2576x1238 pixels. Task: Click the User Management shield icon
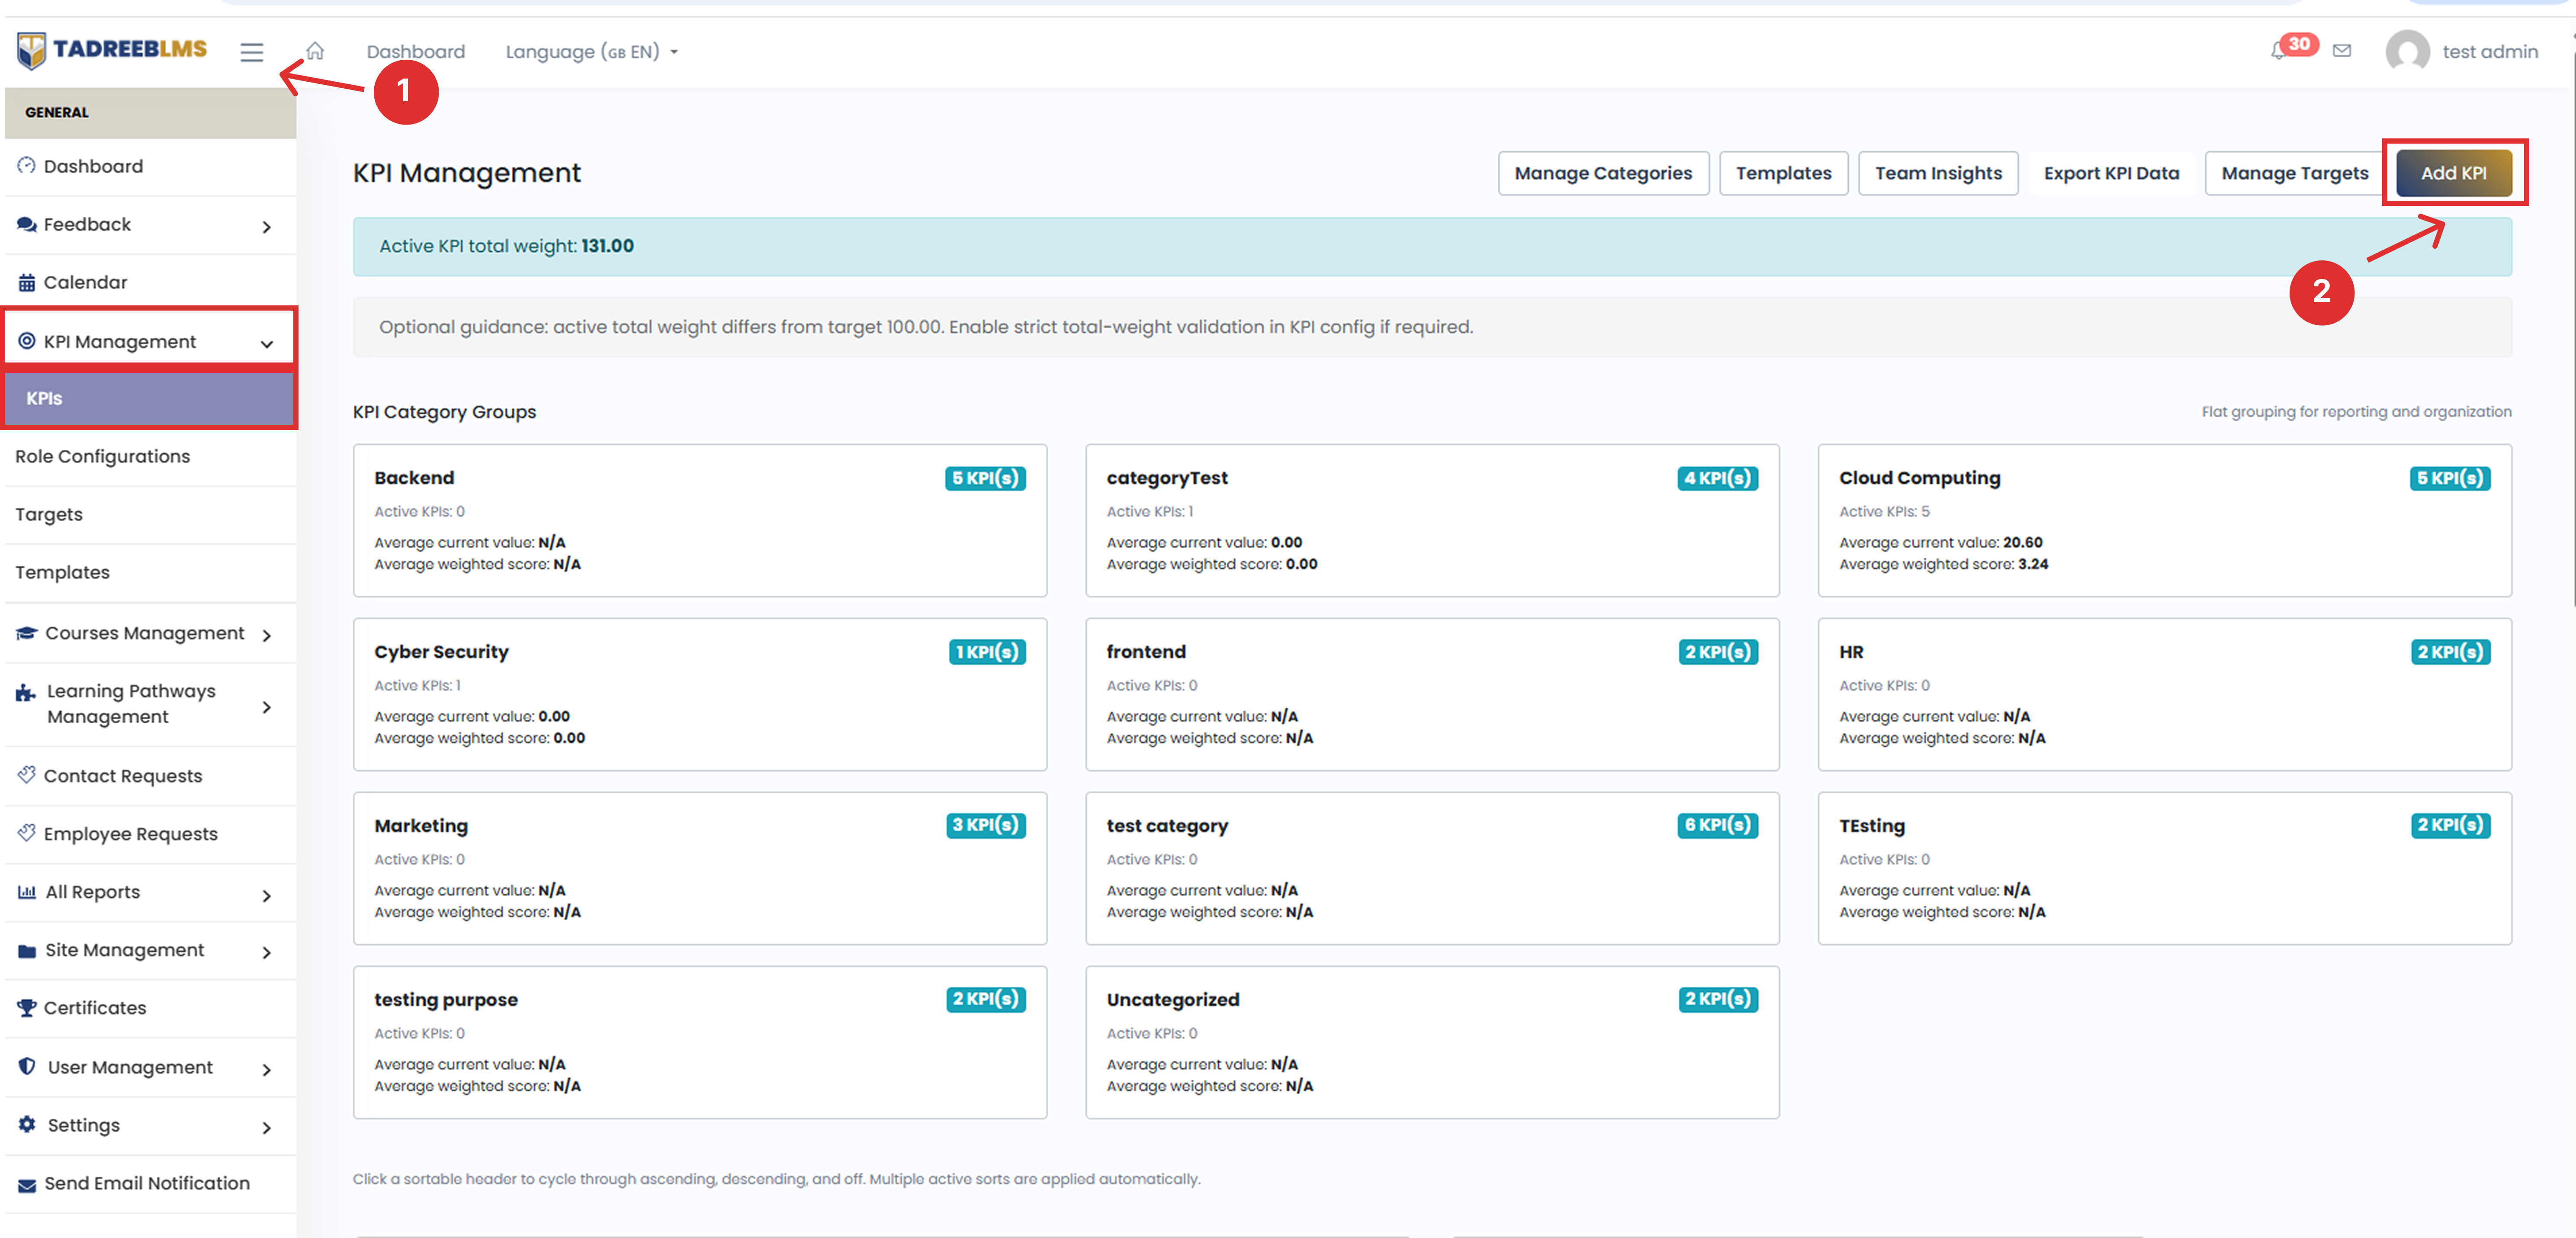27,1066
